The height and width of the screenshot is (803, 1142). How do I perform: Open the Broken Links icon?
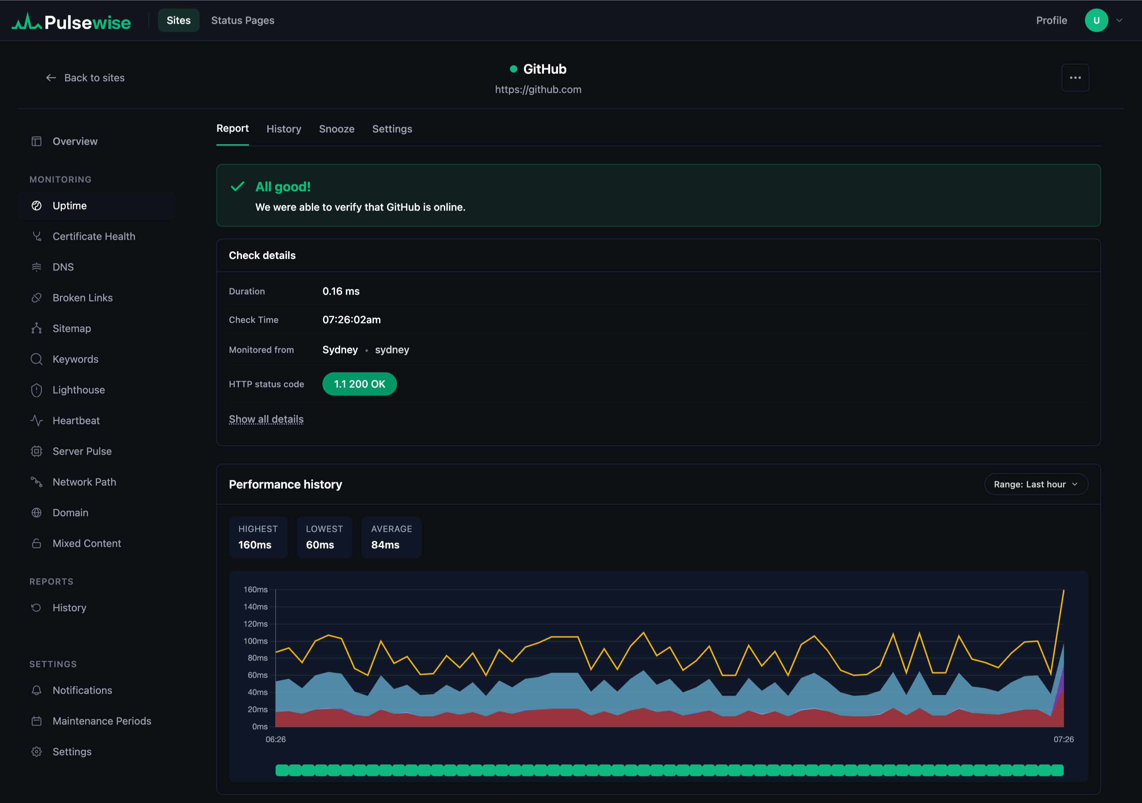[36, 298]
